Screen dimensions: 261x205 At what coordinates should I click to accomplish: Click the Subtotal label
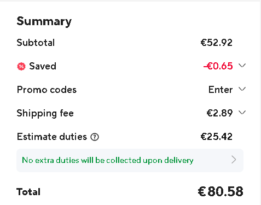(x=36, y=43)
